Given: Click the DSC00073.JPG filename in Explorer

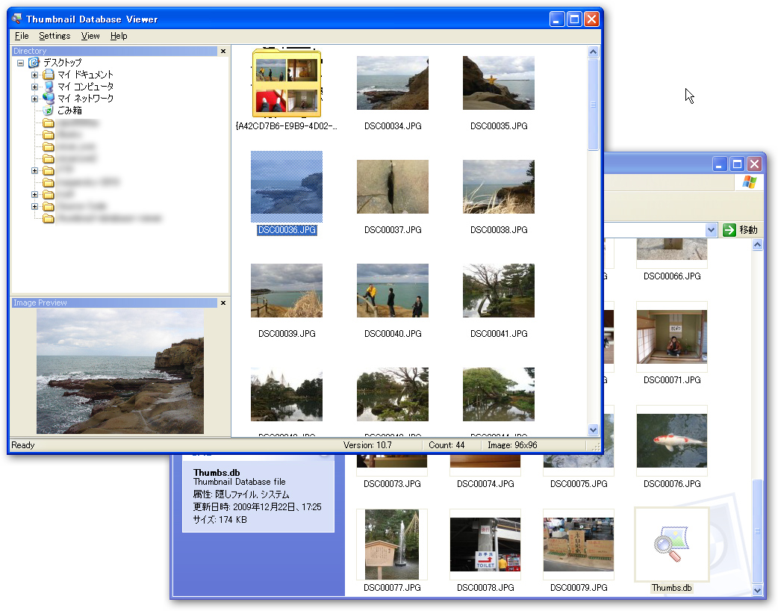Looking at the screenshot, I should (393, 484).
